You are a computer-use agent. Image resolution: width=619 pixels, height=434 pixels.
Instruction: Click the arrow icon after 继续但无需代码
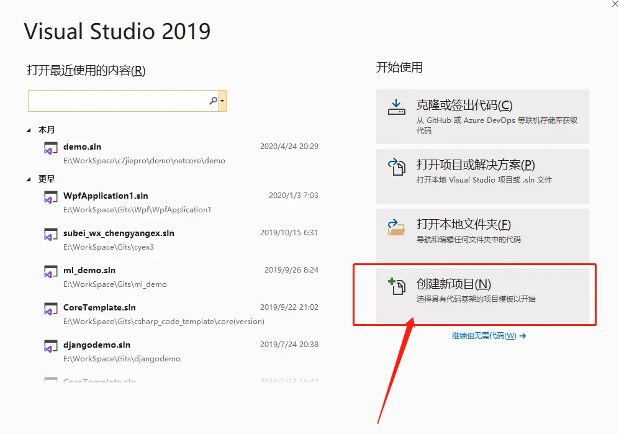tap(523, 336)
